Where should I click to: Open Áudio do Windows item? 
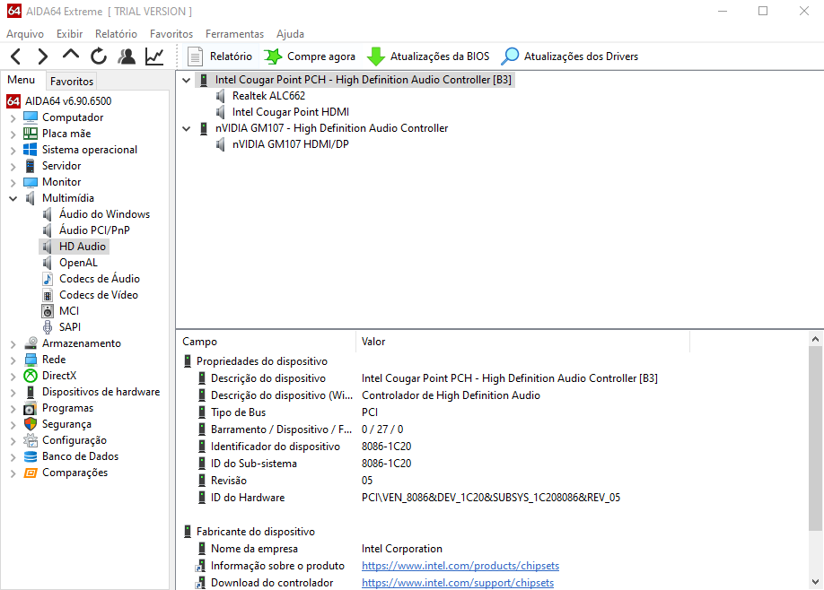pos(105,214)
